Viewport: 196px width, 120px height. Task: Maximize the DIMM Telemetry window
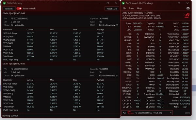click(x=107, y=3)
